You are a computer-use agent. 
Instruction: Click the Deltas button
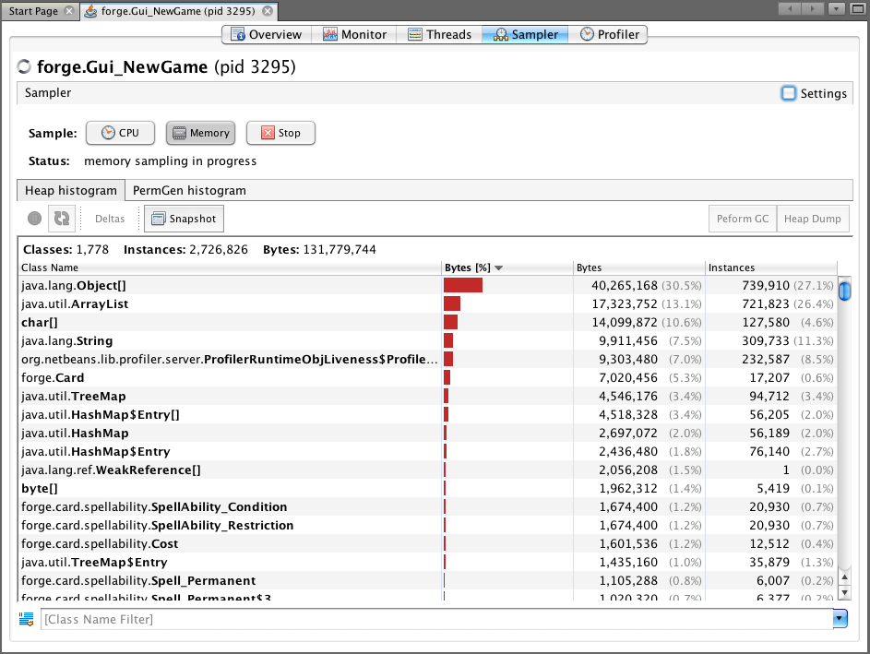[x=110, y=219]
